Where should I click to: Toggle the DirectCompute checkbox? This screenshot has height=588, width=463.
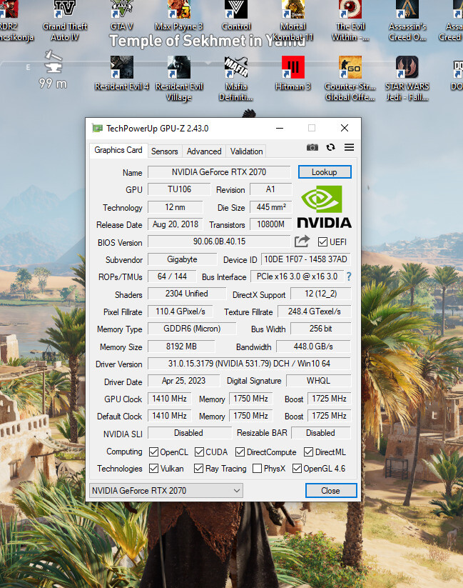tap(240, 452)
